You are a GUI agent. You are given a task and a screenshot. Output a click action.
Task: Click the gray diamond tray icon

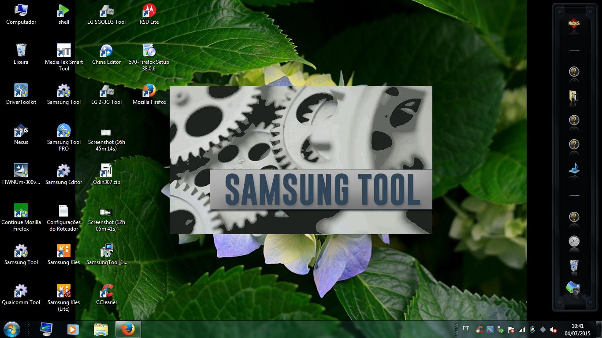click(543, 330)
